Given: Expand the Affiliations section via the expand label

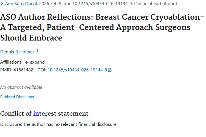Looking at the screenshot, I should click(37, 62).
